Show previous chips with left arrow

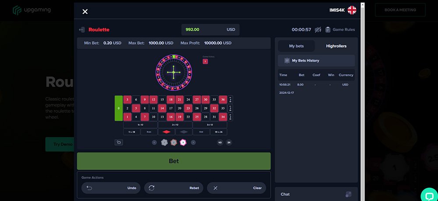(x=154, y=142)
